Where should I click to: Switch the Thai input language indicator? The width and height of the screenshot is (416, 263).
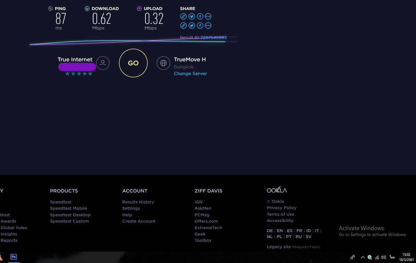pyautogui.click(x=392, y=257)
